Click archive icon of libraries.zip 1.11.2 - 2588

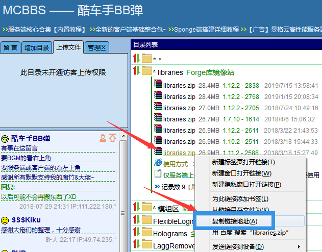(x=158, y=152)
